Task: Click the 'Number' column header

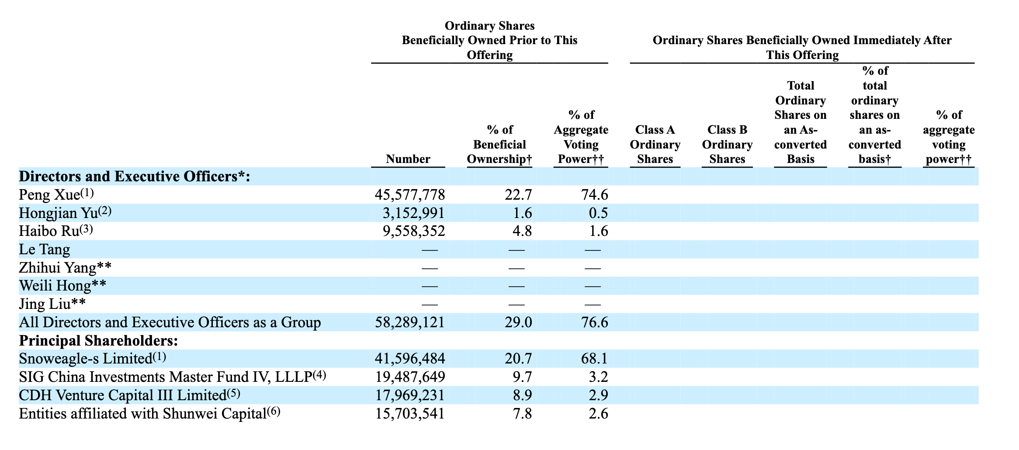Action: [408, 159]
